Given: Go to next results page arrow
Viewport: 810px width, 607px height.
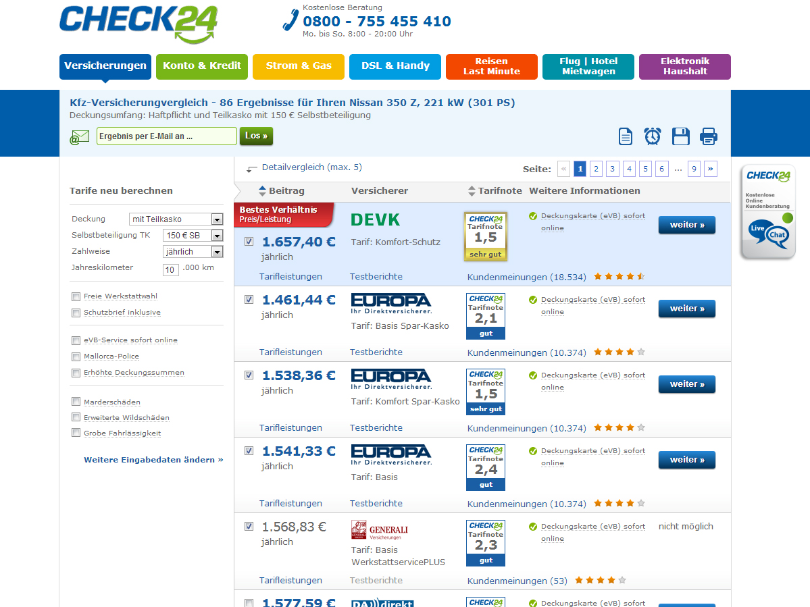Looking at the screenshot, I should 710,169.
